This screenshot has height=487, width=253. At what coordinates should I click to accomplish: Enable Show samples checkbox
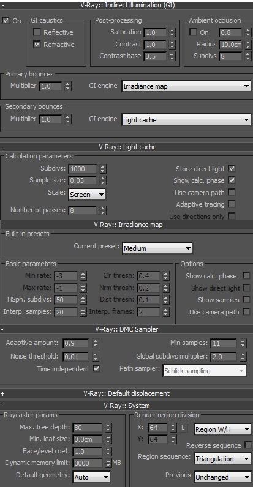[246, 300]
